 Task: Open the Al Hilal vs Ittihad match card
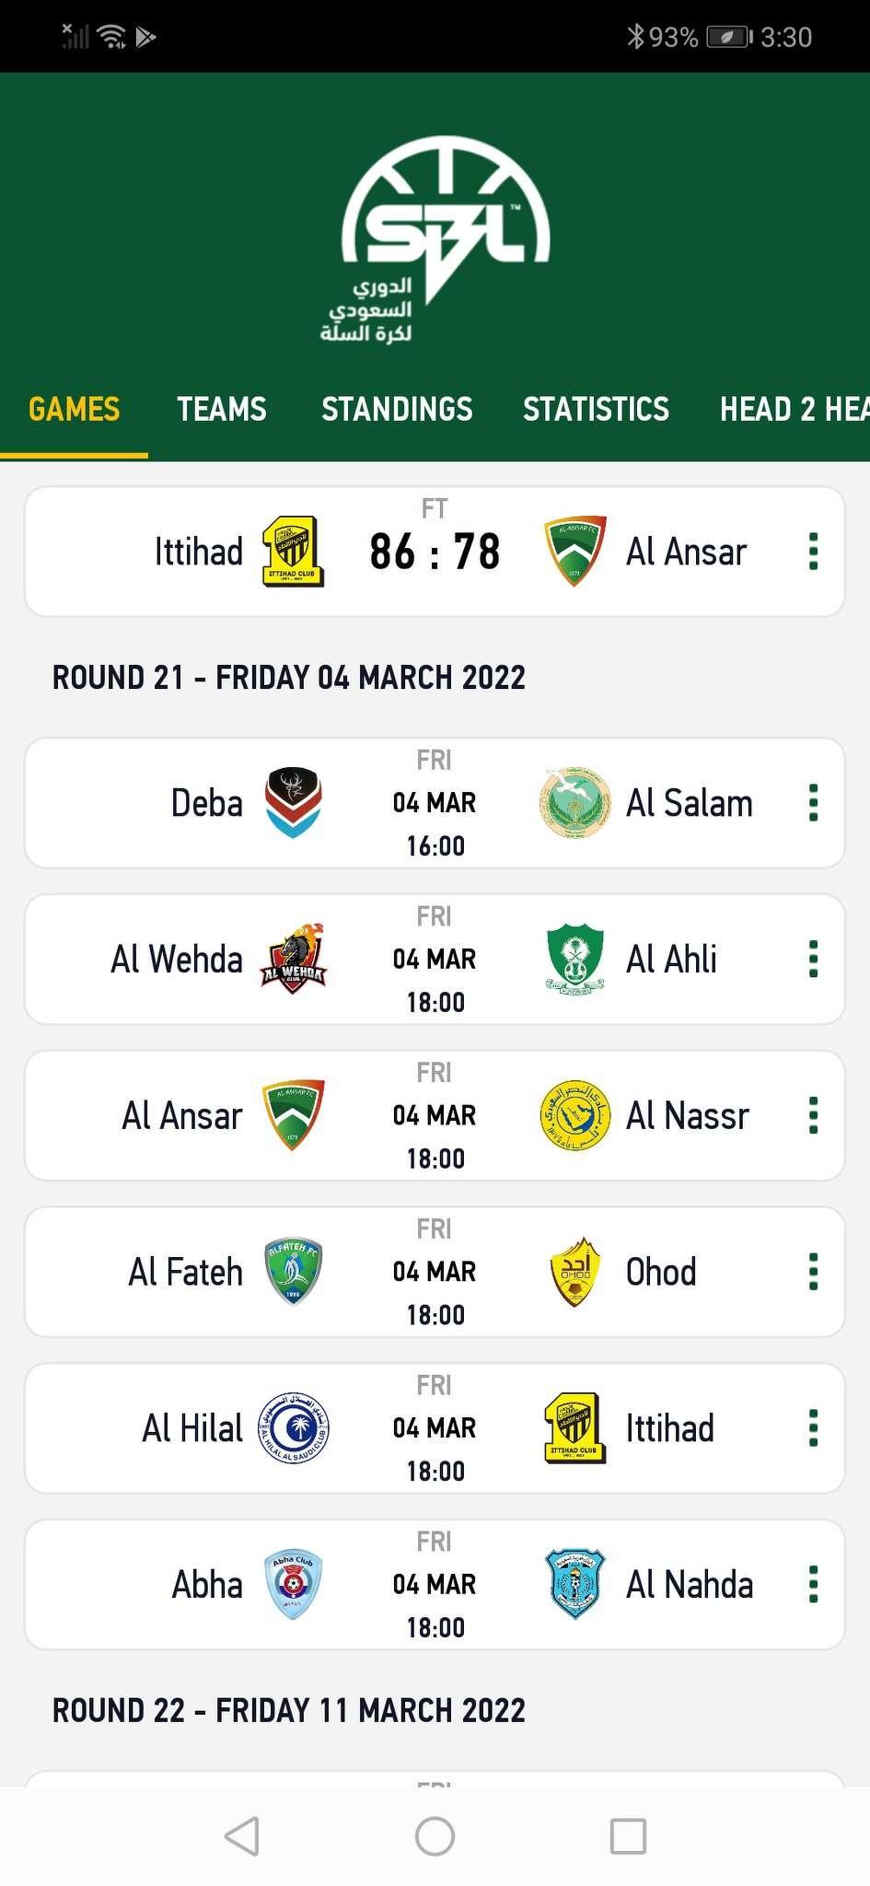click(435, 1428)
